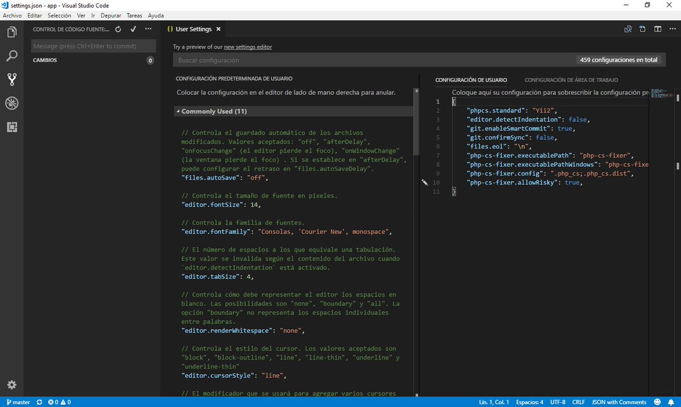Open the Editar menu

tap(35, 15)
